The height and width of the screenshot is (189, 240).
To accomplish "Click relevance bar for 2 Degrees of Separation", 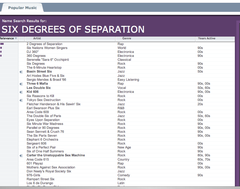I will click(2, 44).
